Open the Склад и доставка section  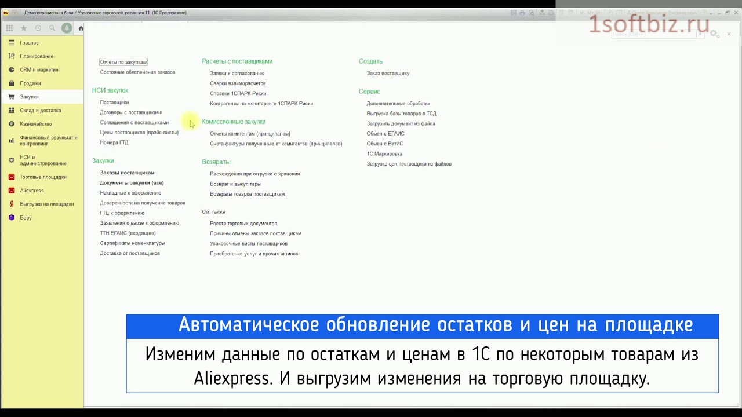point(40,110)
